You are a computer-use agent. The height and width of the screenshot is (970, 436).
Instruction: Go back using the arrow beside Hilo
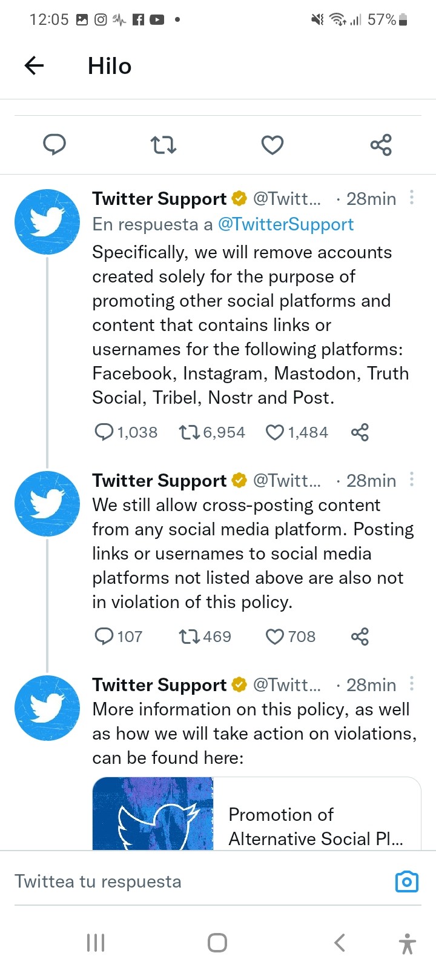35,65
